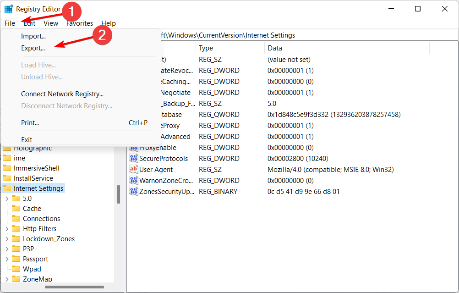Click the Passport folder icon
Viewport: 459px width, 293px height.
pos(16,259)
